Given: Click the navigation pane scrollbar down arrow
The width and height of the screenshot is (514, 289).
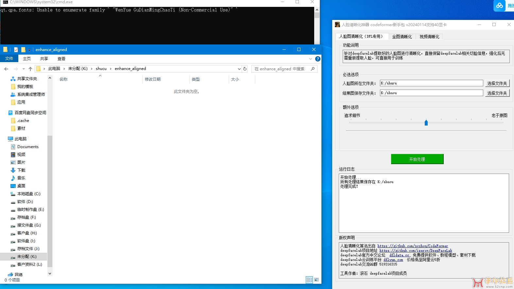Looking at the screenshot, I should click(x=50, y=274).
